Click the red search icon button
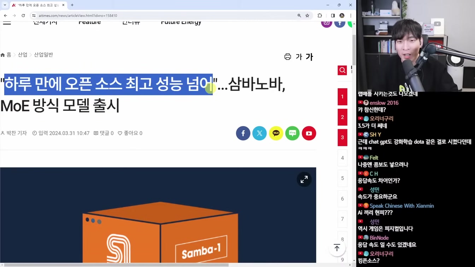This screenshot has height=267, width=475. tap(342, 70)
